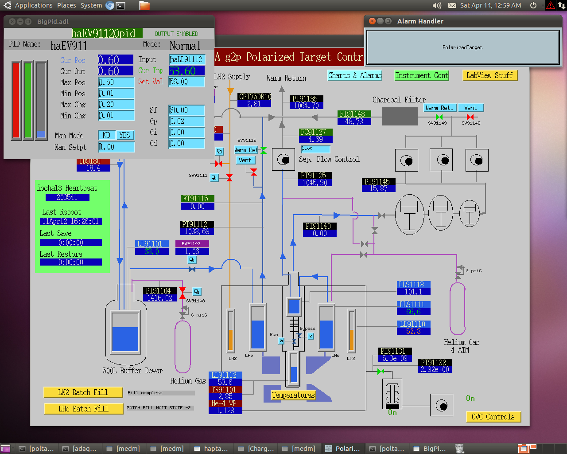Click the LL91113 value 101.1

(x=414, y=292)
